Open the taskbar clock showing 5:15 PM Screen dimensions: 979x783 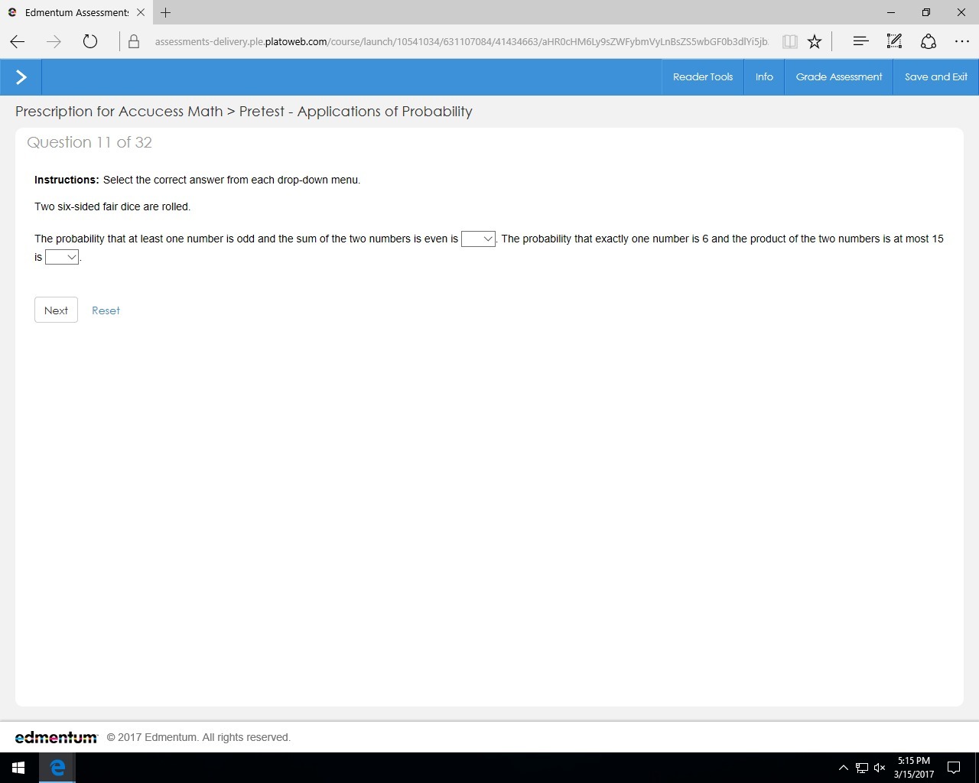914,768
